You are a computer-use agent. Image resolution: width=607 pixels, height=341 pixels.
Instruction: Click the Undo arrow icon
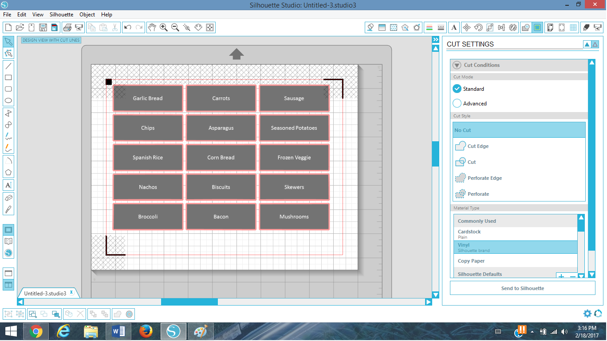point(128,27)
